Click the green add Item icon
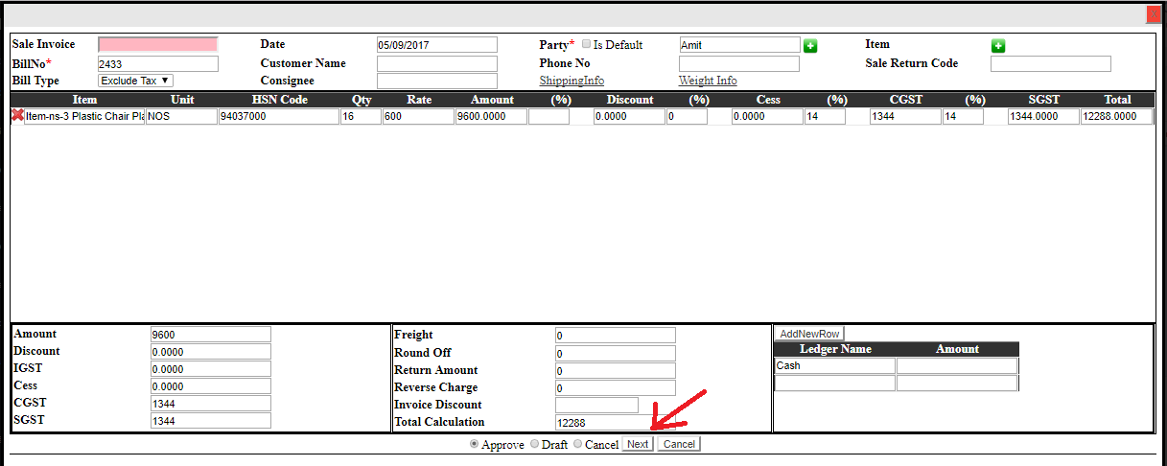Image resolution: width=1167 pixels, height=466 pixels. (x=997, y=46)
